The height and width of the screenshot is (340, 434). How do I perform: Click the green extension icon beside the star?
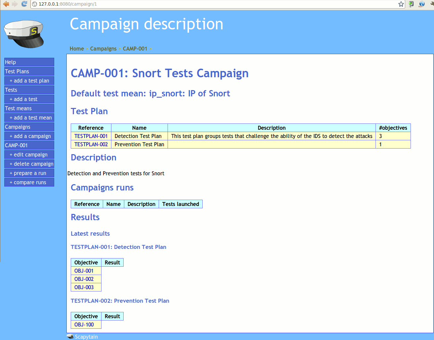coord(411,4)
